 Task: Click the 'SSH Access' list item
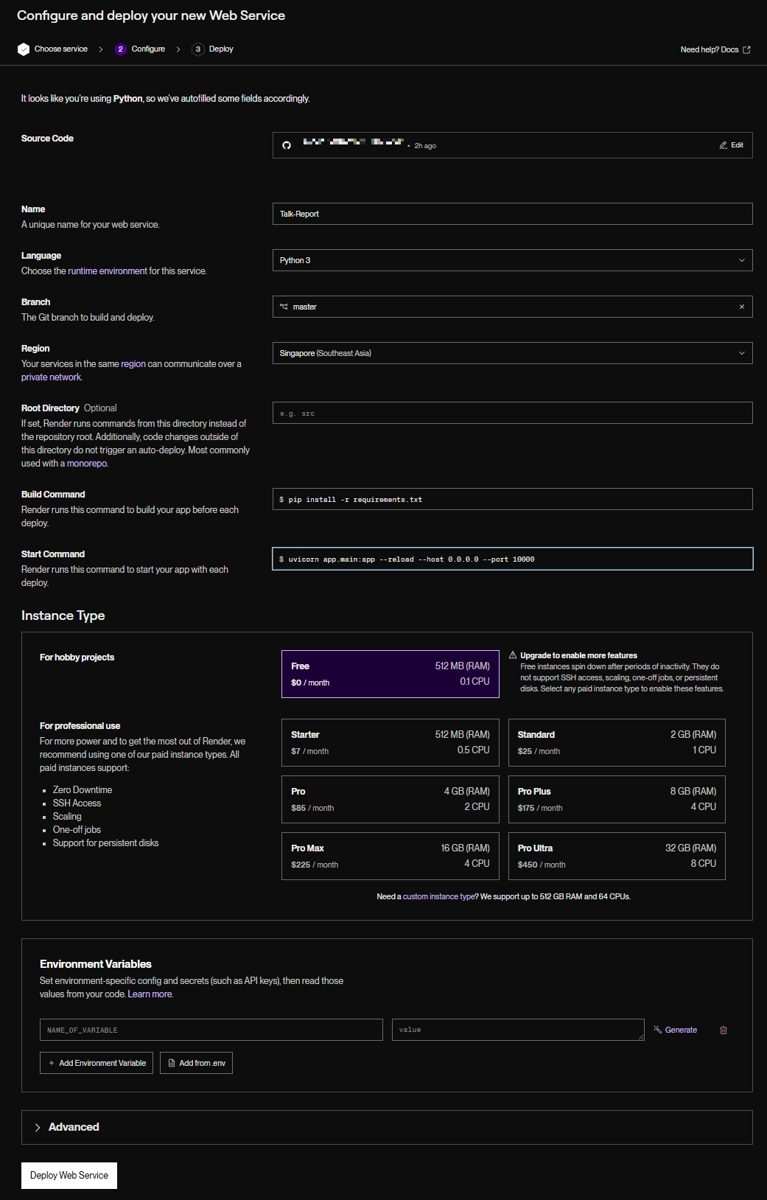coord(77,803)
